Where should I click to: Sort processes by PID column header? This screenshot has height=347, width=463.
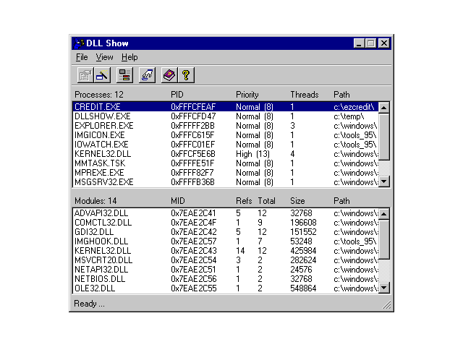click(x=178, y=95)
